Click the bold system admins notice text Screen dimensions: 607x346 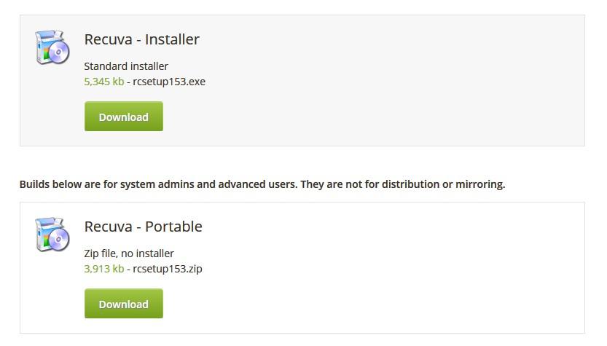[262, 184]
